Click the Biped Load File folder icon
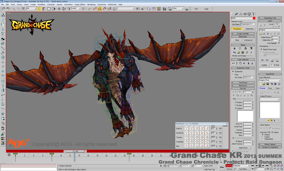This screenshot has height=171, width=284. (239, 52)
